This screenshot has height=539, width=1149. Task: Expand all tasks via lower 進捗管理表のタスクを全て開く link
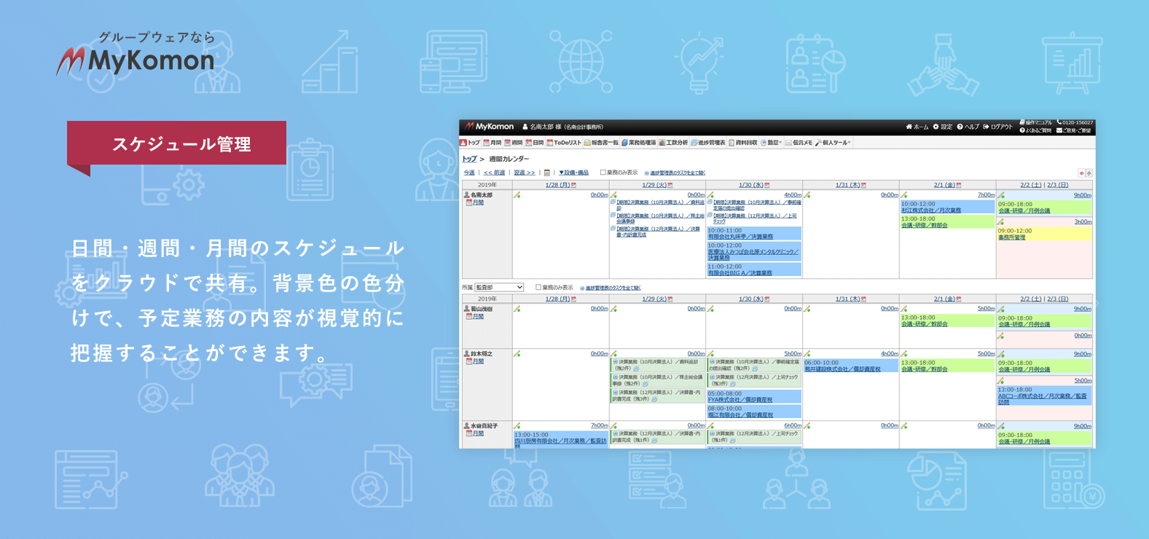tap(613, 288)
